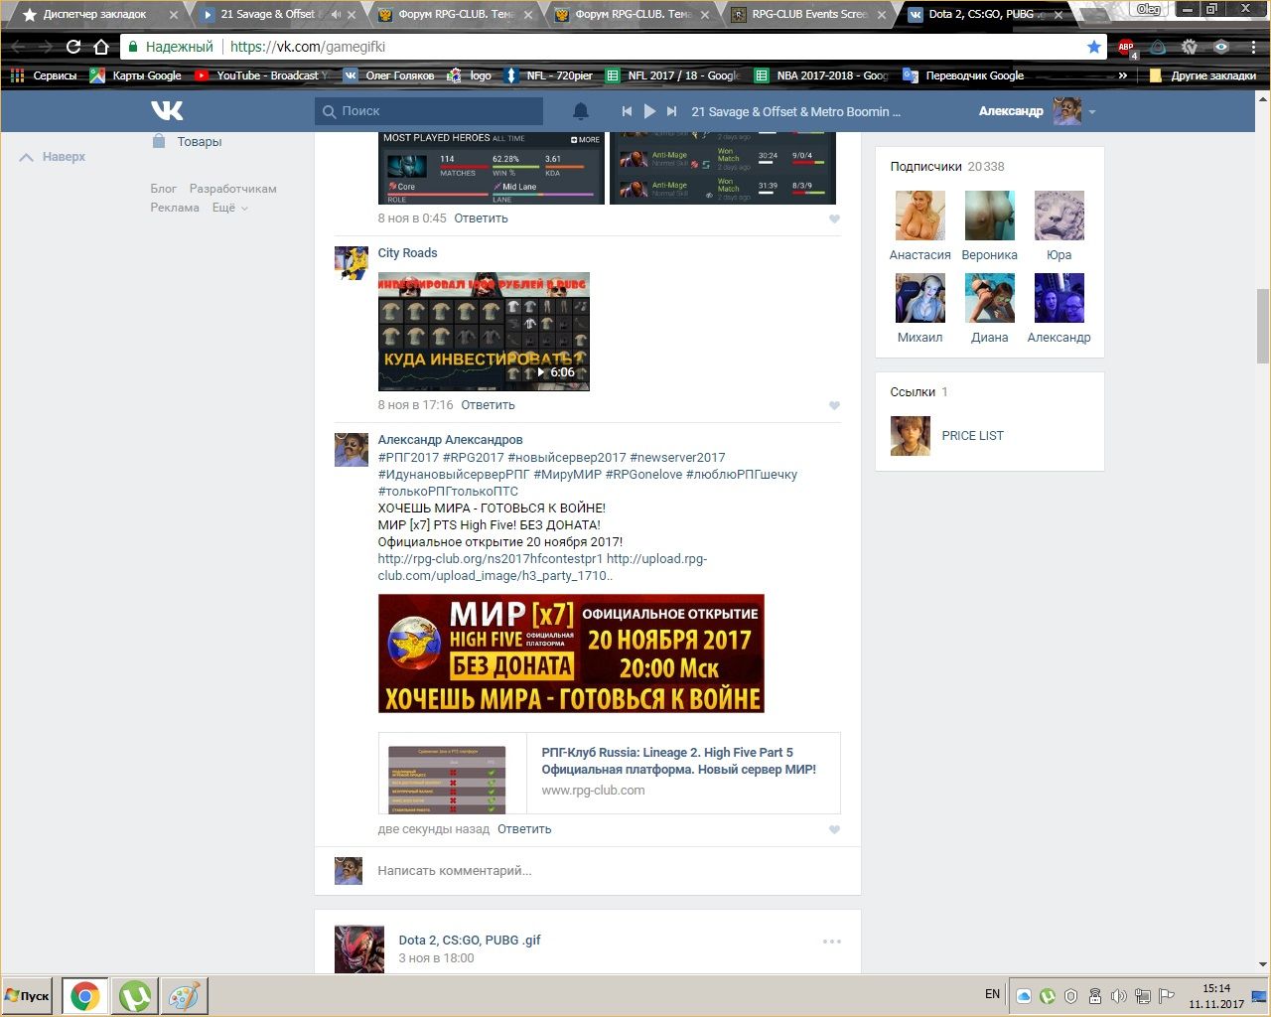
Task: Click the Наверх up arrow
Action: click(x=27, y=157)
